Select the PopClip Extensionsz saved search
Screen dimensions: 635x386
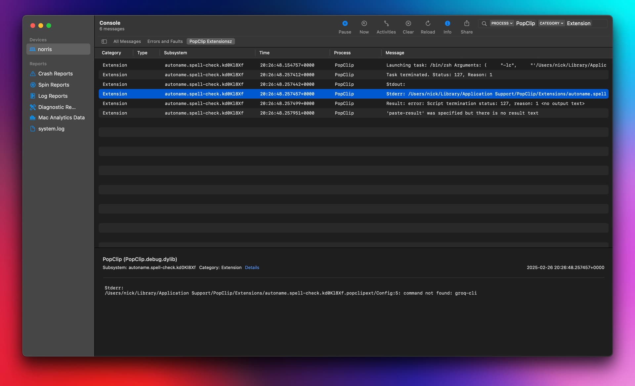[x=210, y=41]
